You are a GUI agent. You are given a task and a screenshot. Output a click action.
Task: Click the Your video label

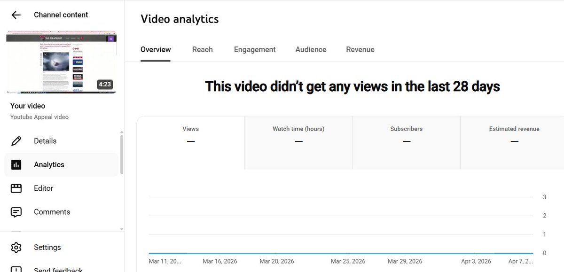point(28,106)
